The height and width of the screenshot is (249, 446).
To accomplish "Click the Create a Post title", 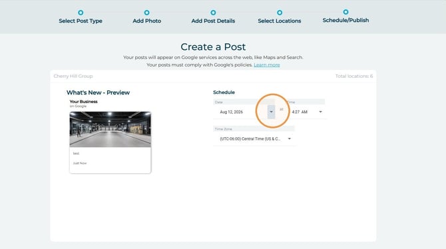I will [213, 47].
